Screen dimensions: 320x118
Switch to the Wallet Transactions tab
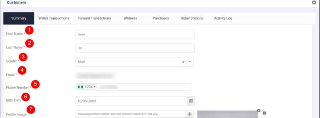point(54,18)
